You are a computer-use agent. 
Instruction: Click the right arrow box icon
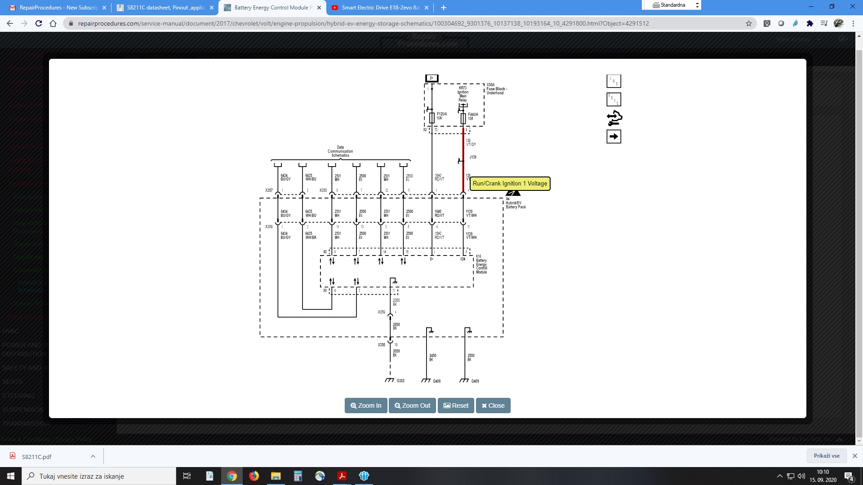pyautogui.click(x=614, y=137)
